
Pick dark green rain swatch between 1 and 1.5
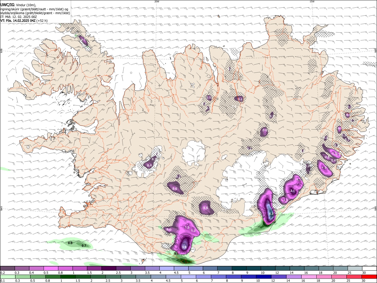click(x=68, y=277)
